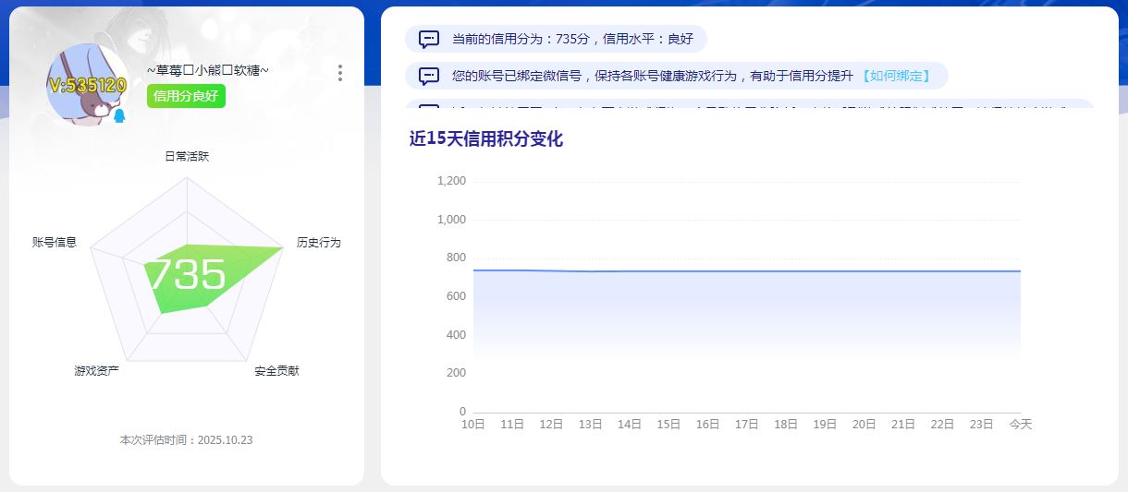Click the partially hidden third message chat icon
The width and height of the screenshot is (1128, 492).
tap(429, 108)
